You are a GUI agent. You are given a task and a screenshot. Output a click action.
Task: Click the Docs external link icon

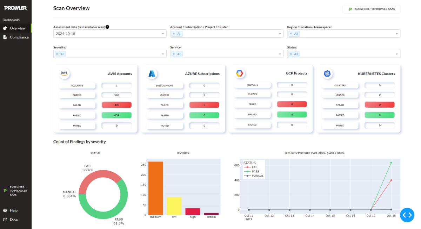pos(5,220)
